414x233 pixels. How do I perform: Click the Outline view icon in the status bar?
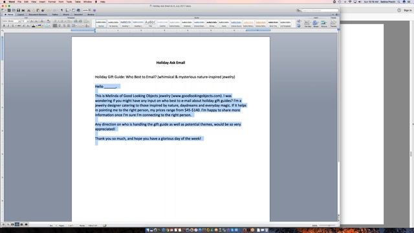click(8, 225)
